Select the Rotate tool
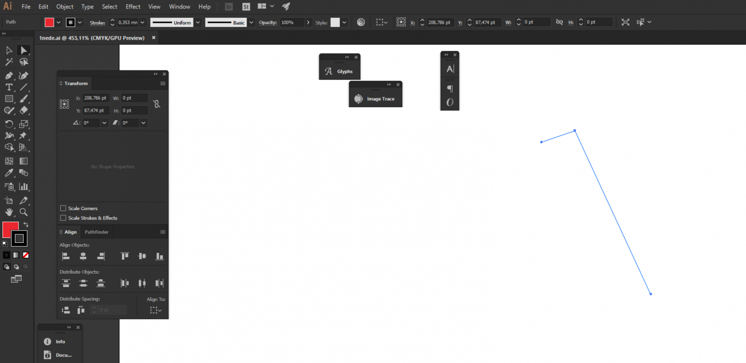The width and height of the screenshot is (746, 363). coord(9,124)
